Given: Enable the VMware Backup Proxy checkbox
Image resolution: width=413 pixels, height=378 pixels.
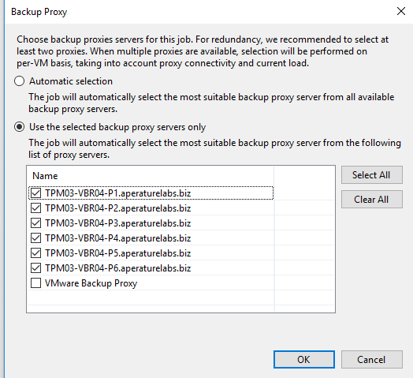Looking at the screenshot, I should [35, 283].
